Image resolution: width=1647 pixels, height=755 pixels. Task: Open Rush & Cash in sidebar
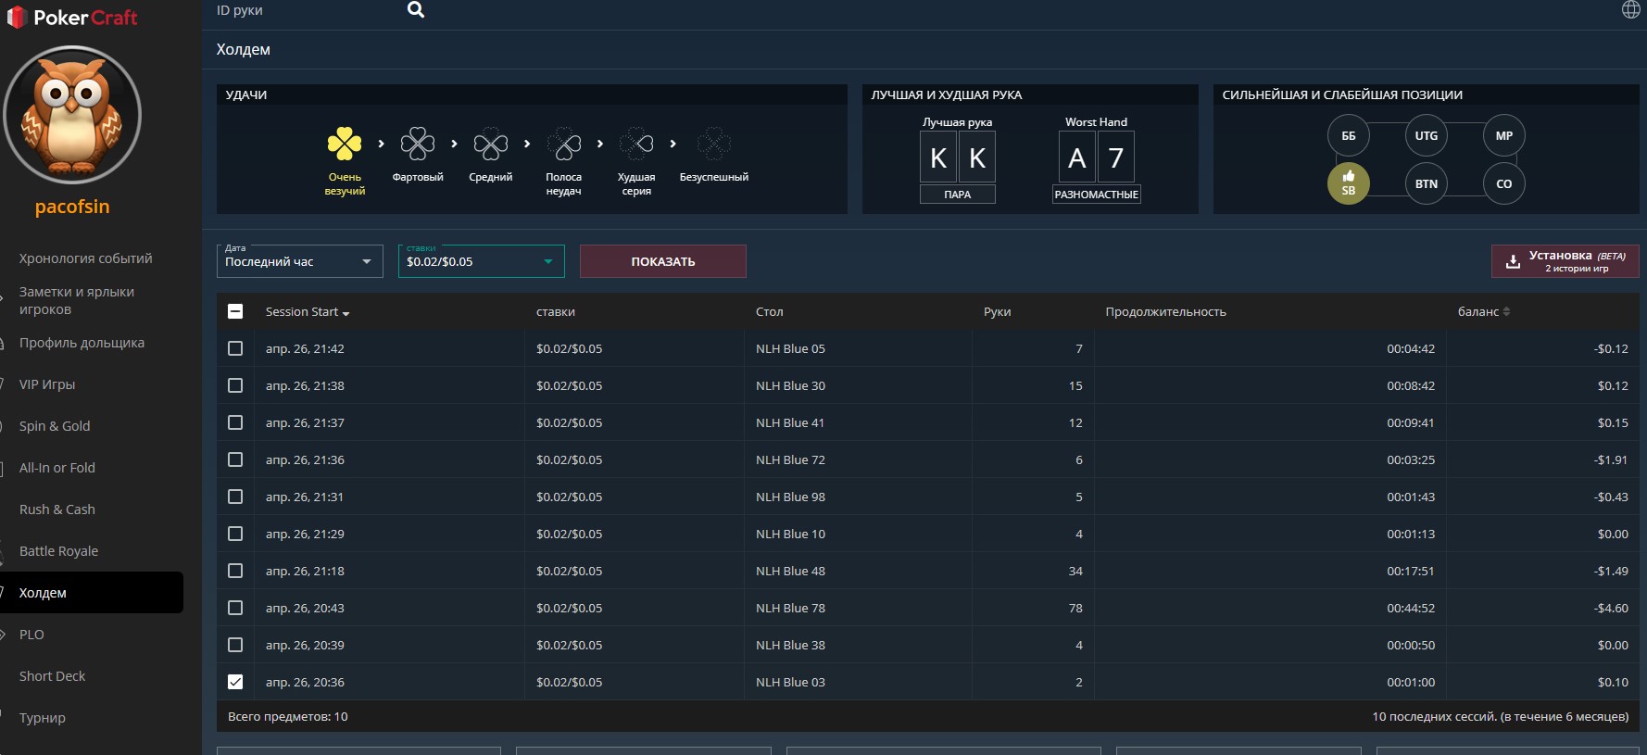pyautogui.click(x=57, y=510)
